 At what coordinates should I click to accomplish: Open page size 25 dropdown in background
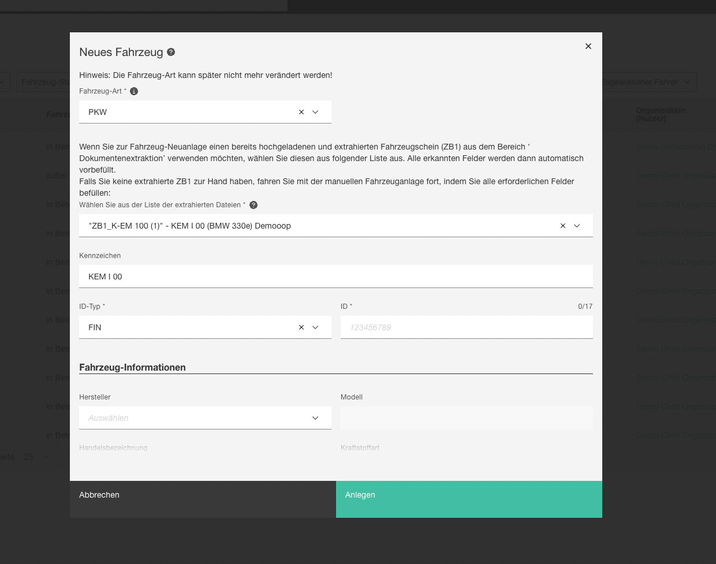pyautogui.click(x=36, y=457)
